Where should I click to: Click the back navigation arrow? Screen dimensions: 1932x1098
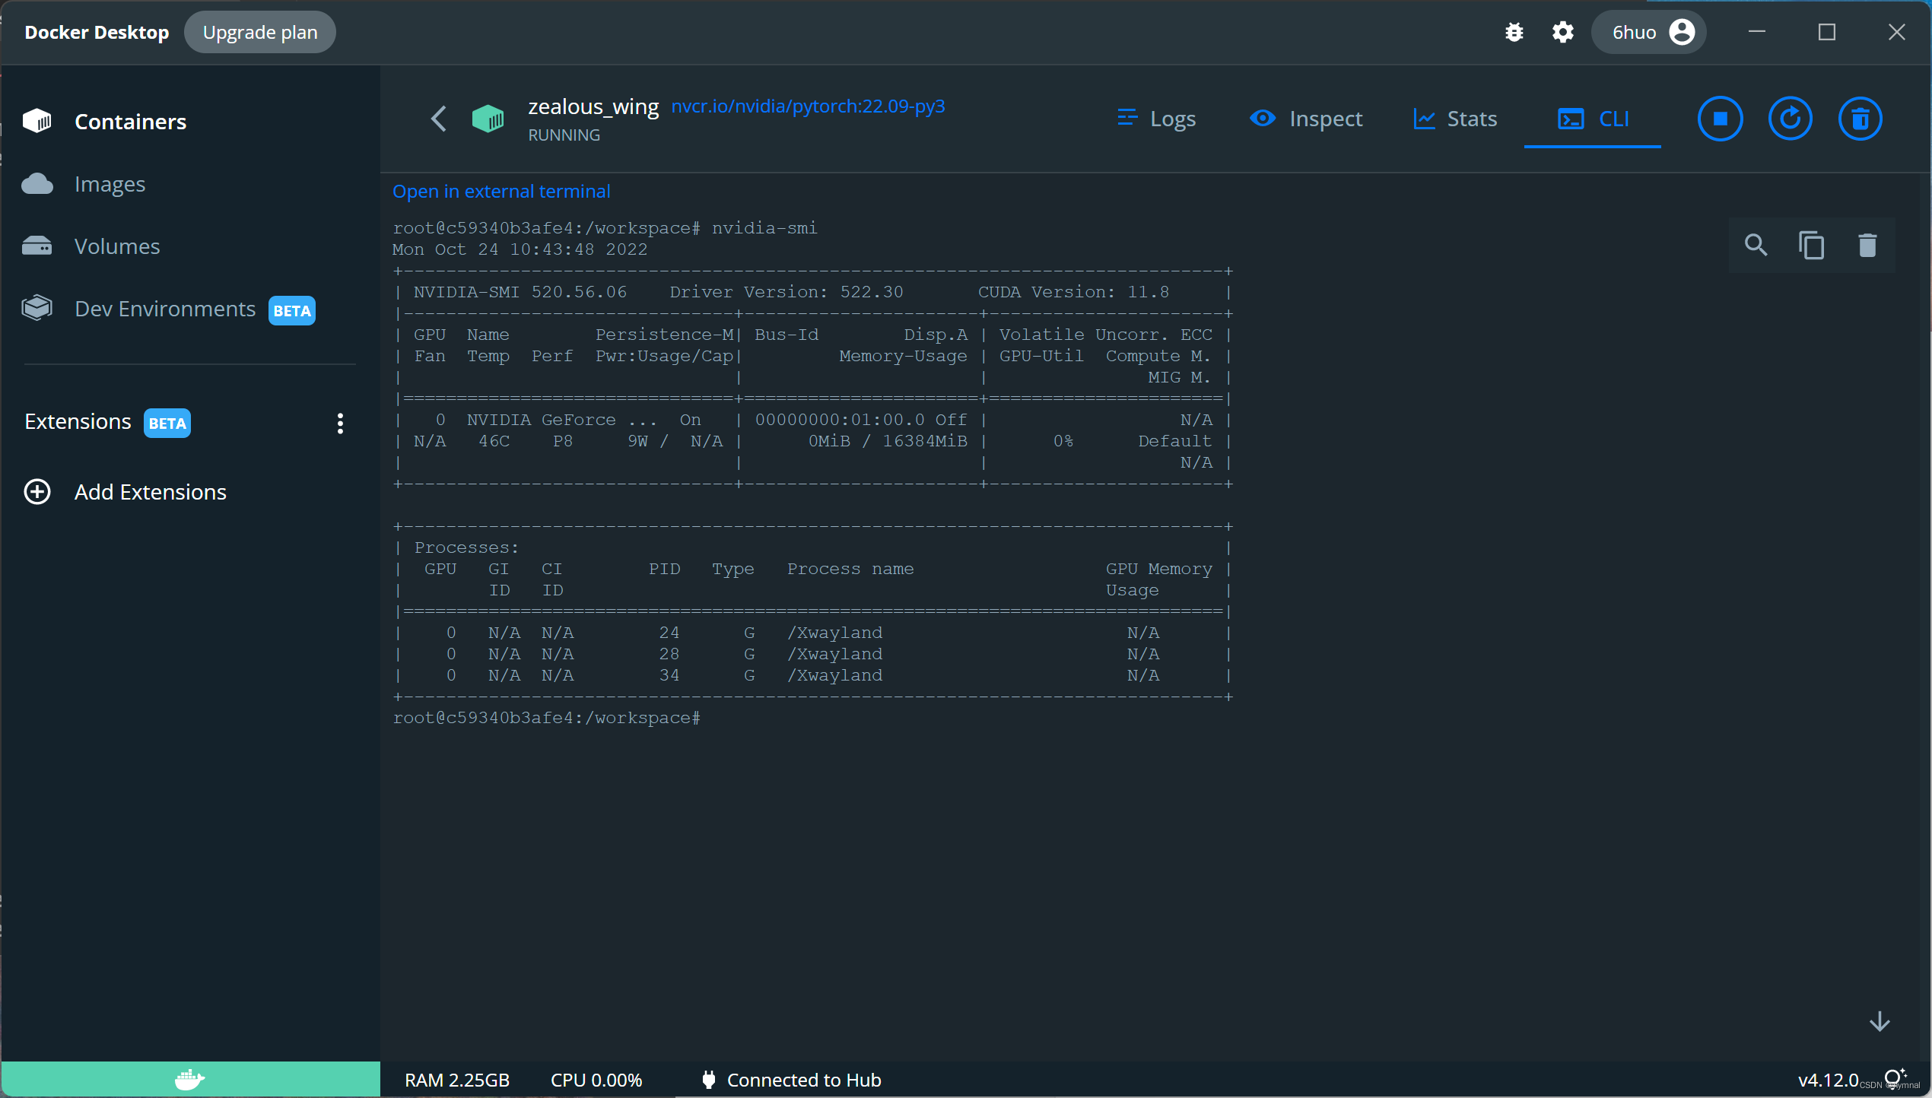coord(440,118)
